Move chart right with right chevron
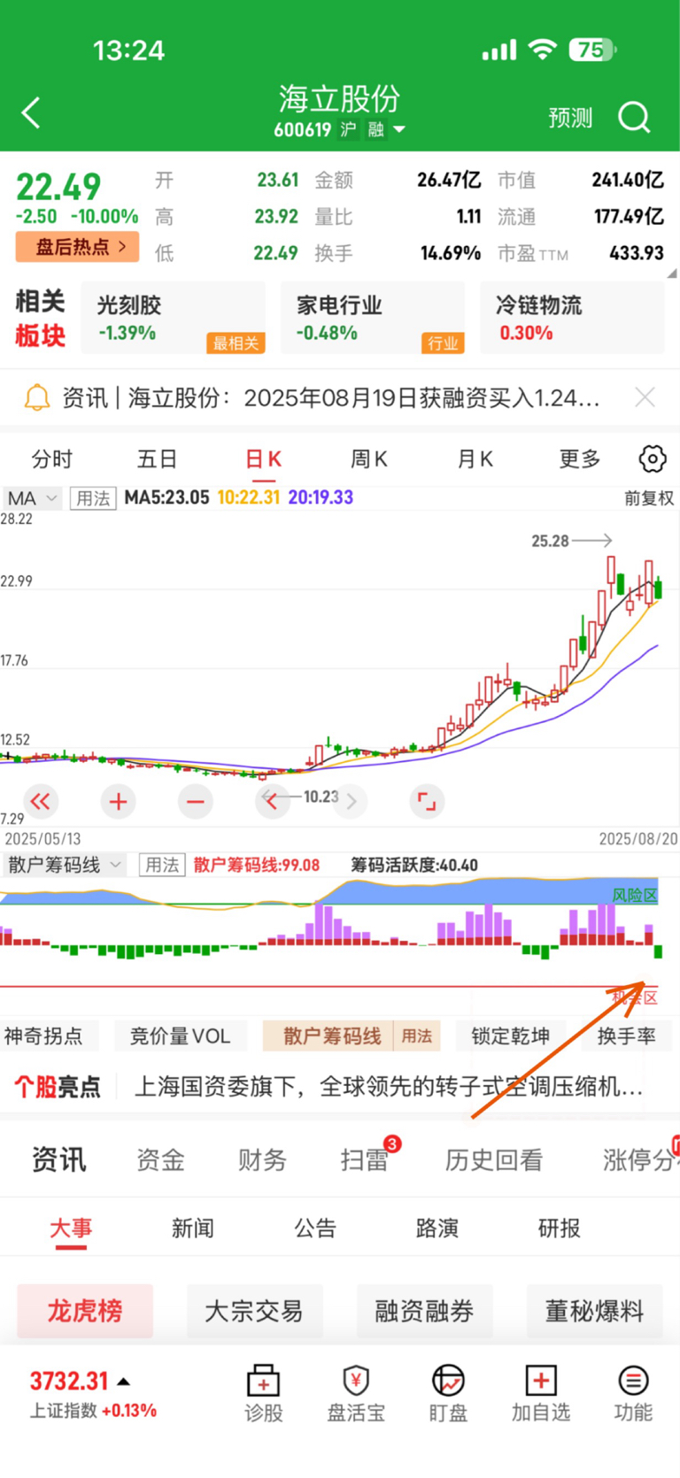This screenshot has height=1478, width=680. click(x=351, y=802)
